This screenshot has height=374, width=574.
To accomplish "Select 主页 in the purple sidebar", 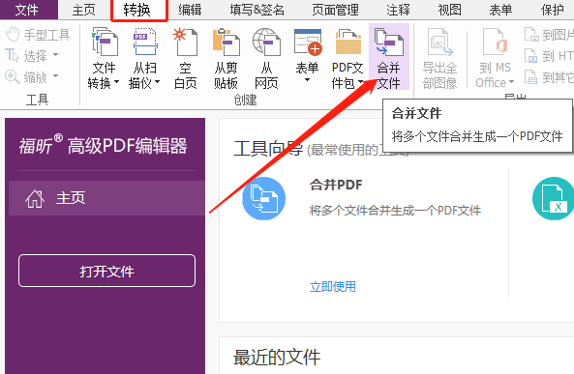I will (106, 198).
